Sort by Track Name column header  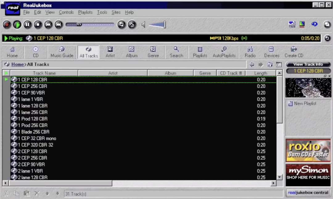tap(44, 73)
